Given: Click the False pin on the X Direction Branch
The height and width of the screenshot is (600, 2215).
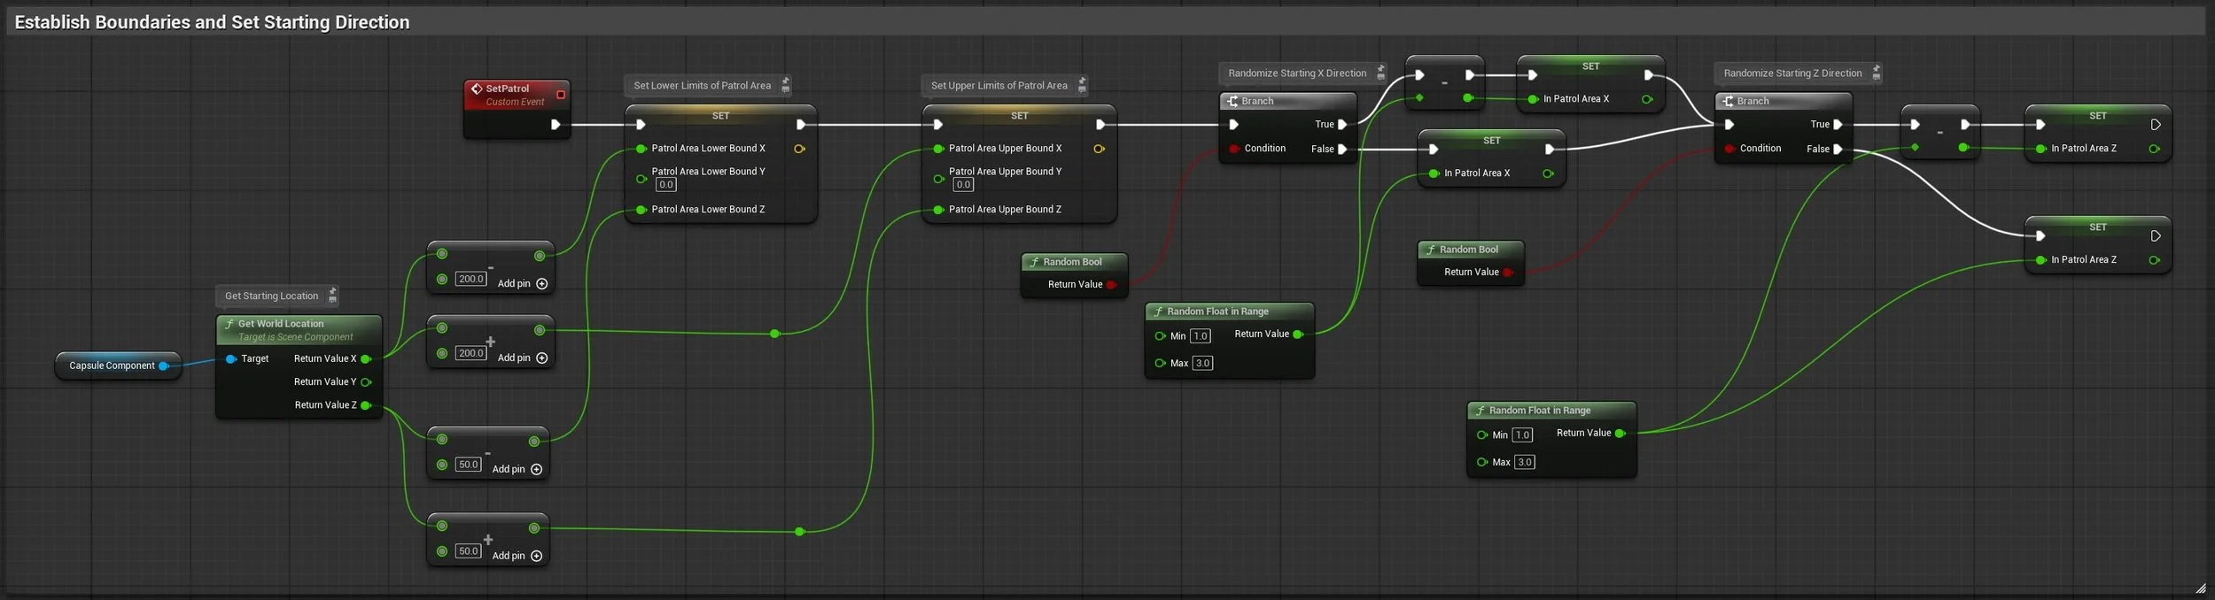Looking at the screenshot, I should (1342, 150).
